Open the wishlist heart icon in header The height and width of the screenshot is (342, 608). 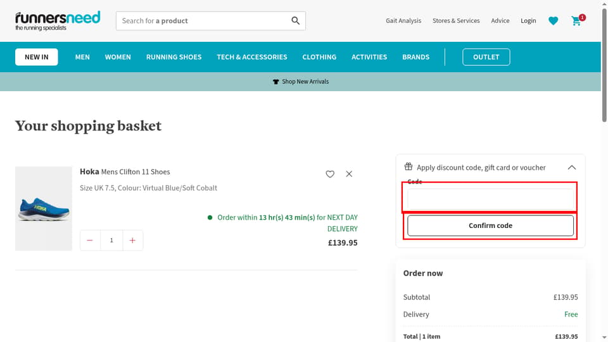point(554,21)
